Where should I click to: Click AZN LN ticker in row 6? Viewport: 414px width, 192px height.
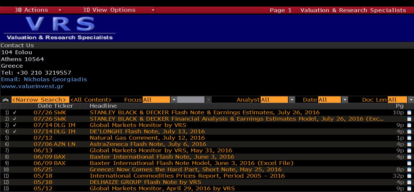point(65,144)
